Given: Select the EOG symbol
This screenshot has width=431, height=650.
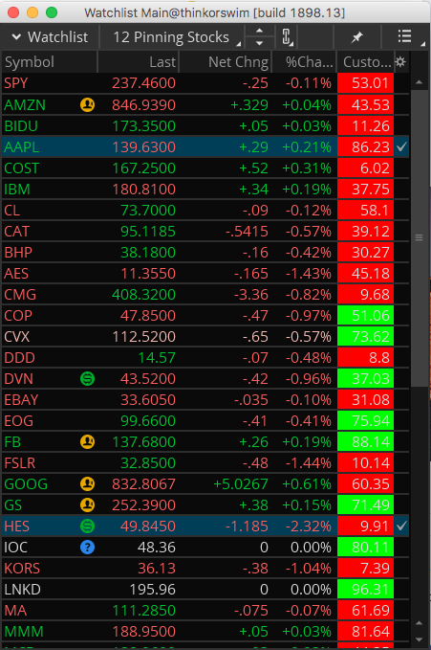Looking at the screenshot, I should tap(18, 421).
